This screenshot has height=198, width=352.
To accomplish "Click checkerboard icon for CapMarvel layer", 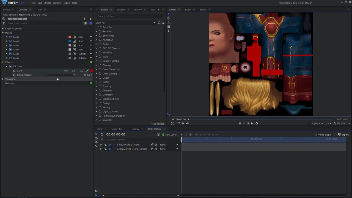I will [x=156, y=149].
